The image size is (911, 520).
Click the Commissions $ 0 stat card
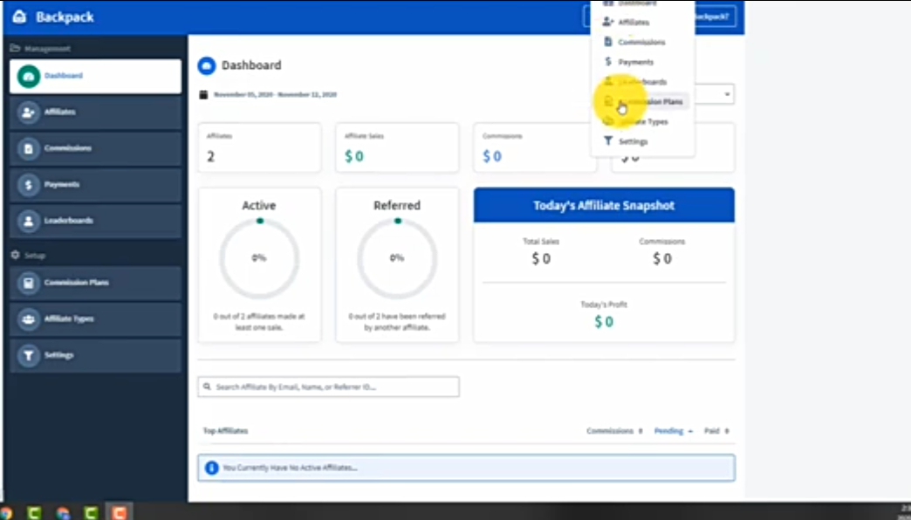(535, 147)
